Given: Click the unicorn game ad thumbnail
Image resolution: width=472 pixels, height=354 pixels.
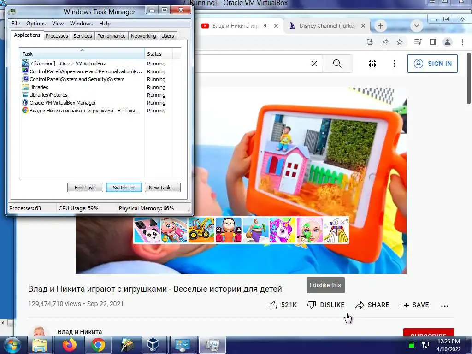Looking at the screenshot, I should click(283, 230).
